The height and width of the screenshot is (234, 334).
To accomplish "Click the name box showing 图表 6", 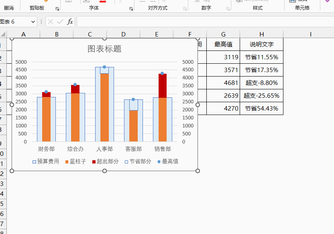I will [x=15, y=22].
